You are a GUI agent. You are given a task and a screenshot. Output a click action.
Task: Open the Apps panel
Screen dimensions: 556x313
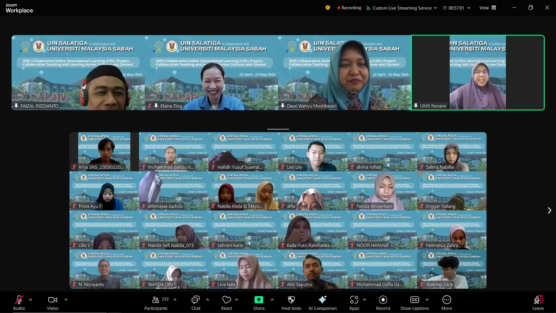[354, 303]
